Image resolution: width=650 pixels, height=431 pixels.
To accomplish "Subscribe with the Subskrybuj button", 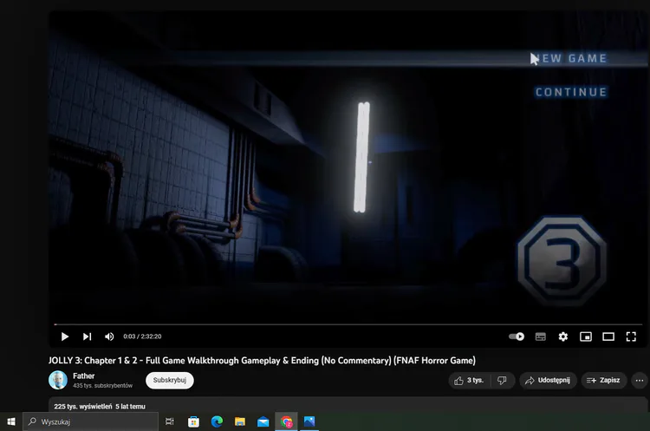I will (x=170, y=380).
